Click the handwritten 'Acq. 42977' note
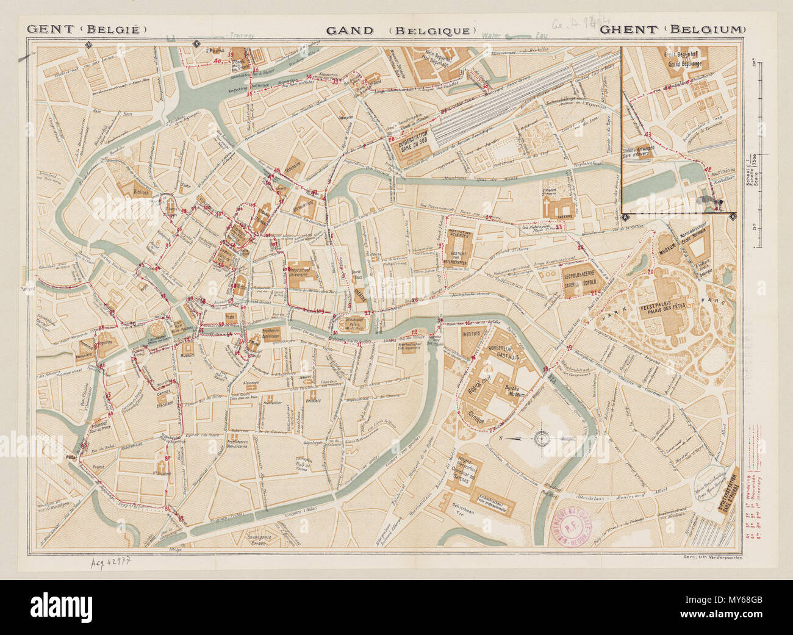The image size is (793, 635). click(x=110, y=562)
